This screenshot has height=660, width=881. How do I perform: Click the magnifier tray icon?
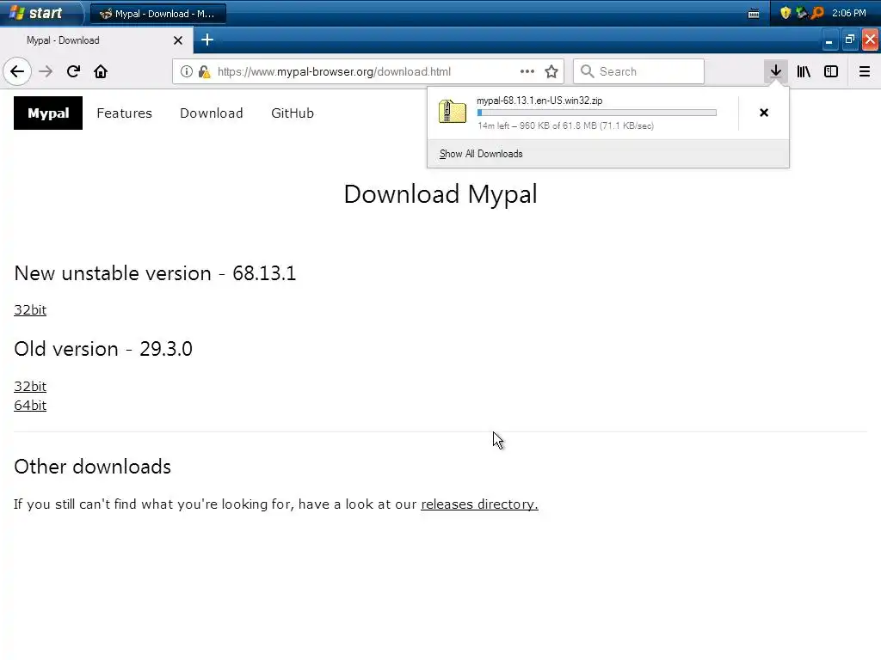click(817, 13)
